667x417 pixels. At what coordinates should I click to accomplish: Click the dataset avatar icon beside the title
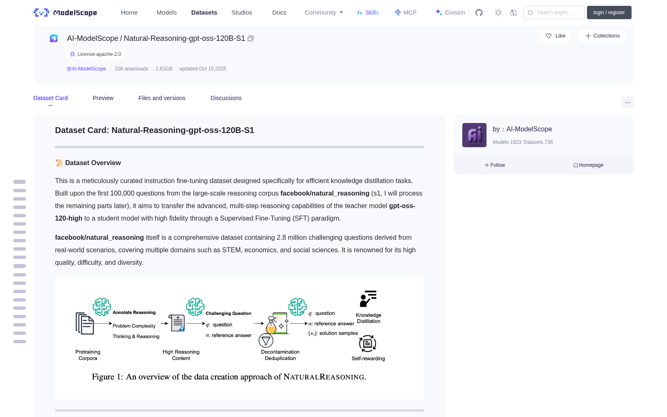coord(54,38)
